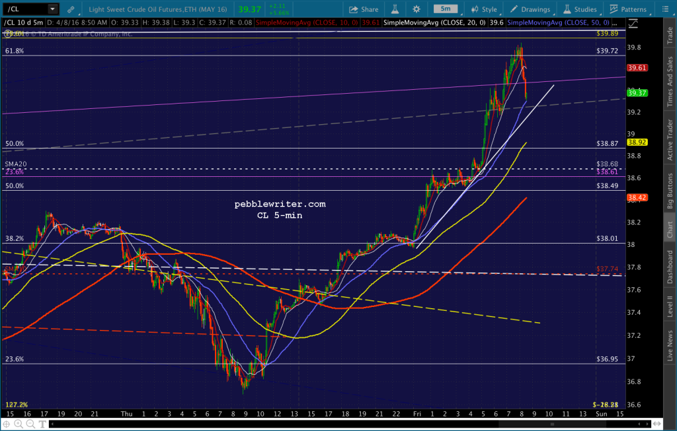This screenshot has width=677, height=431.
Task: Click the $38.01 level label
Action: coord(607,238)
